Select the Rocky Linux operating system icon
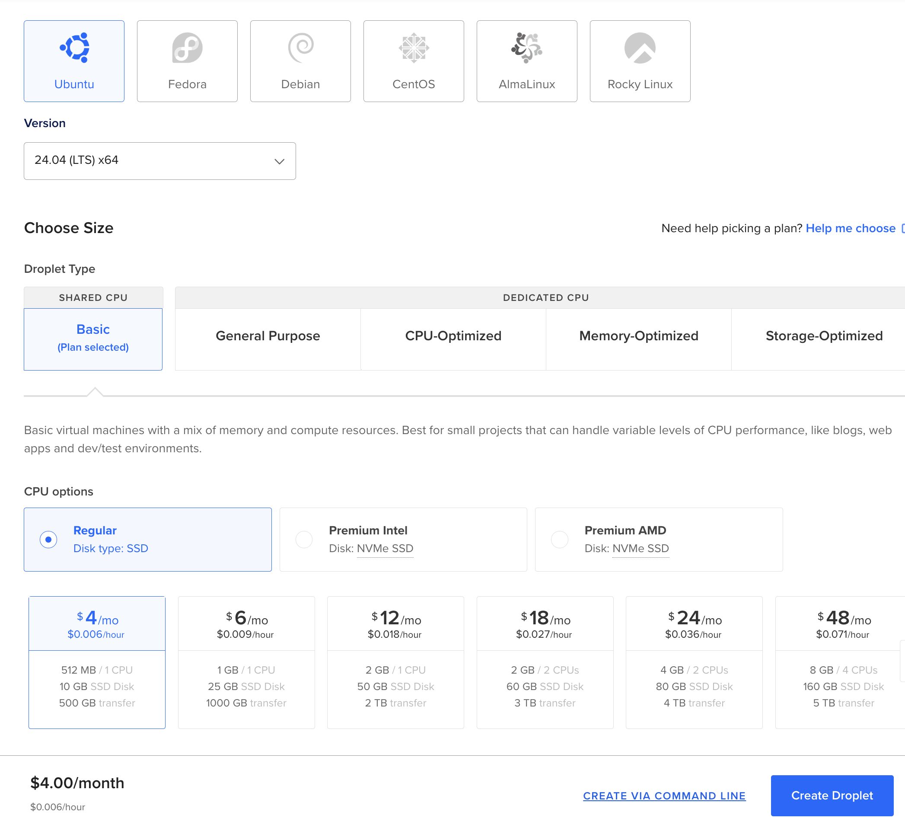 639,51
